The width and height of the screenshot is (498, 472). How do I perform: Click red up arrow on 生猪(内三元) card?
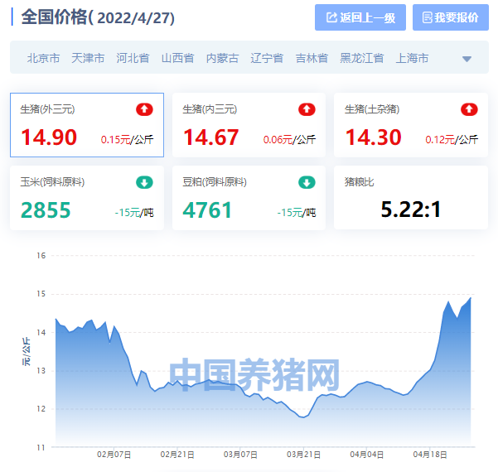pos(307,109)
